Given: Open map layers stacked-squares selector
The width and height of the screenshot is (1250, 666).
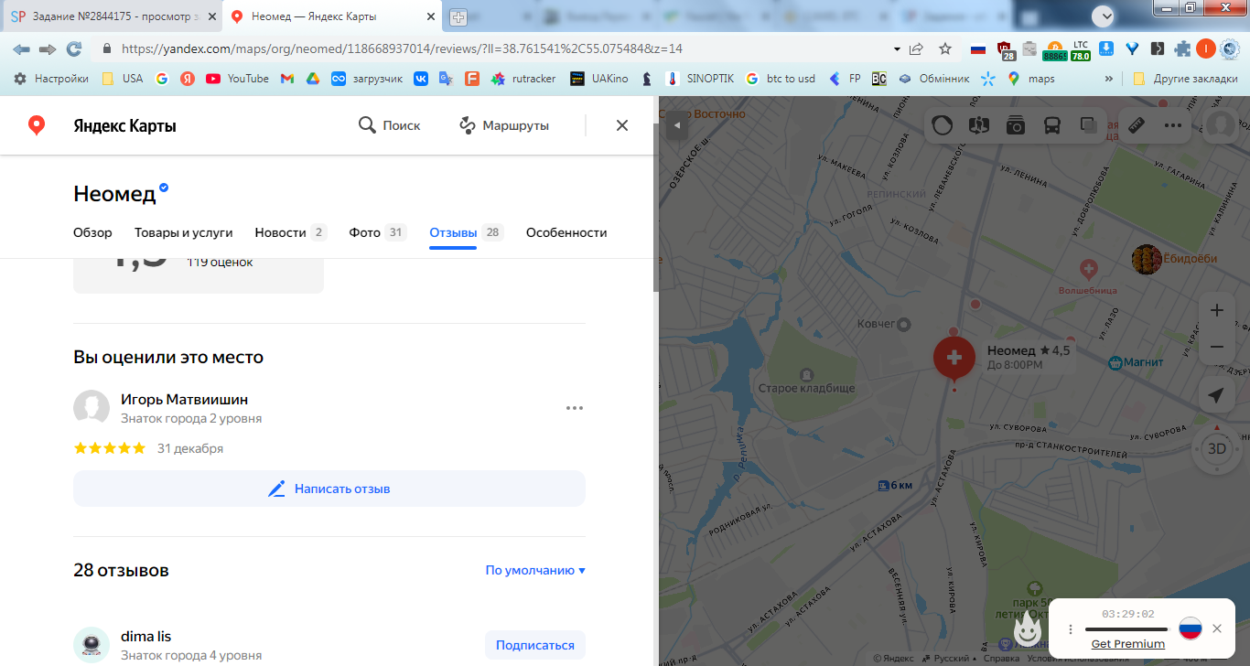Looking at the screenshot, I should point(1088,125).
